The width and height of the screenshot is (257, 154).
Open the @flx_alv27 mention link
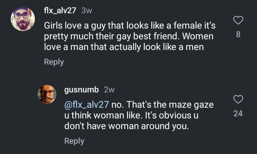tap(86, 105)
